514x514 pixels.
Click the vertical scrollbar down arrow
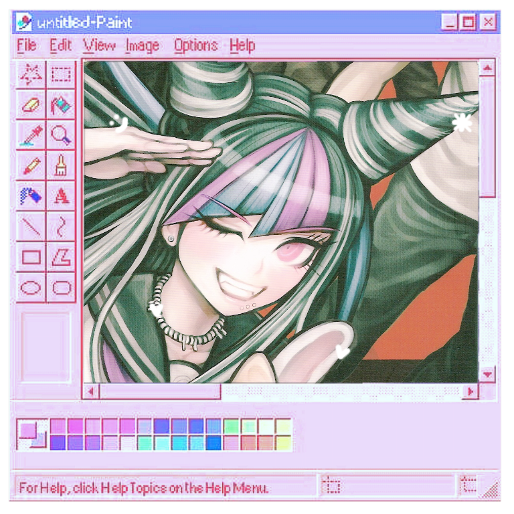[x=487, y=374]
